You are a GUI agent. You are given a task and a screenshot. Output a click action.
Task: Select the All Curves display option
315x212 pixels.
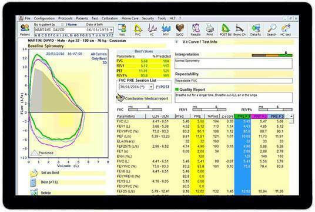tap(99, 54)
